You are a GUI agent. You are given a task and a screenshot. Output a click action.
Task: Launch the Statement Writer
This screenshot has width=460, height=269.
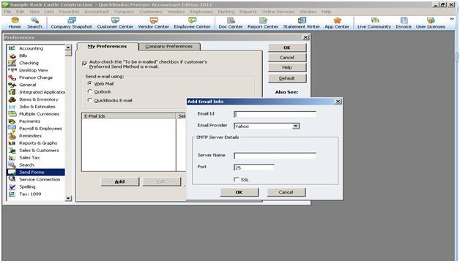point(301,23)
